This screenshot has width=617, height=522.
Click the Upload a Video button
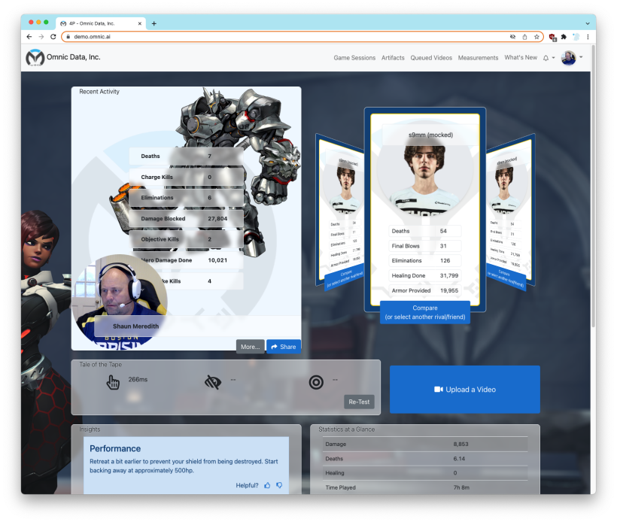465,390
